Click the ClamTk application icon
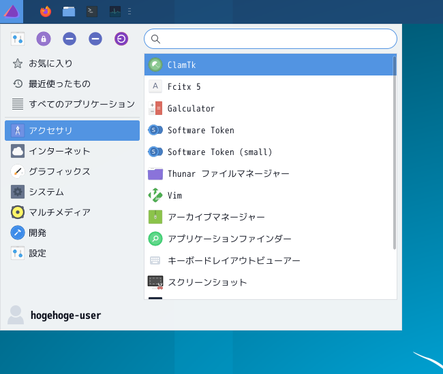Image resolution: width=443 pixels, height=374 pixels. tap(155, 65)
